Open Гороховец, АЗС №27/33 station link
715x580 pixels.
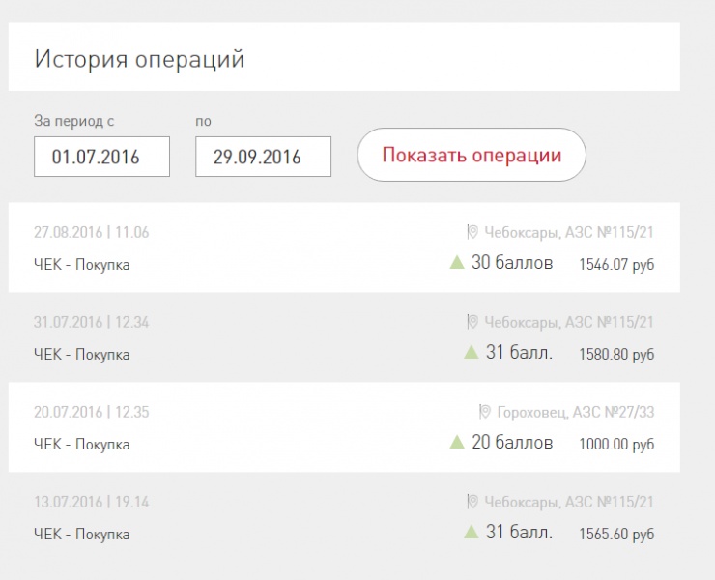tap(575, 412)
